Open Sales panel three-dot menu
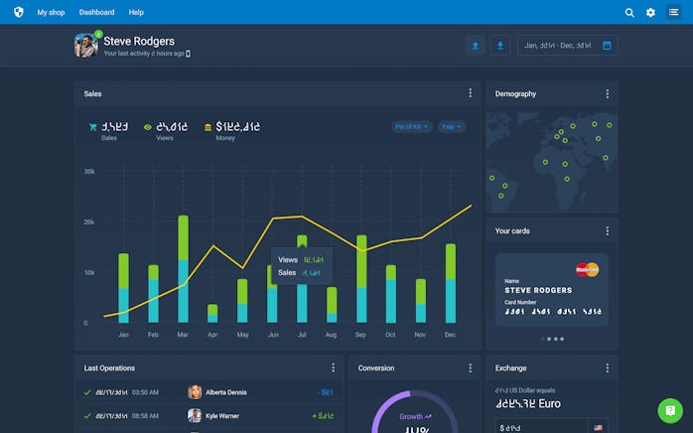 pyautogui.click(x=471, y=93)
